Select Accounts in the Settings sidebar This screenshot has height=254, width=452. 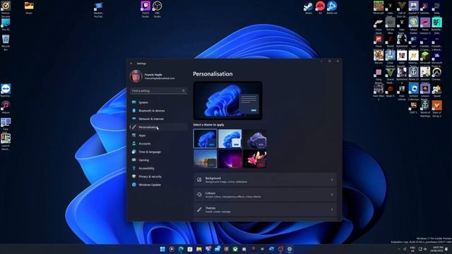click(x=158, y=143)
